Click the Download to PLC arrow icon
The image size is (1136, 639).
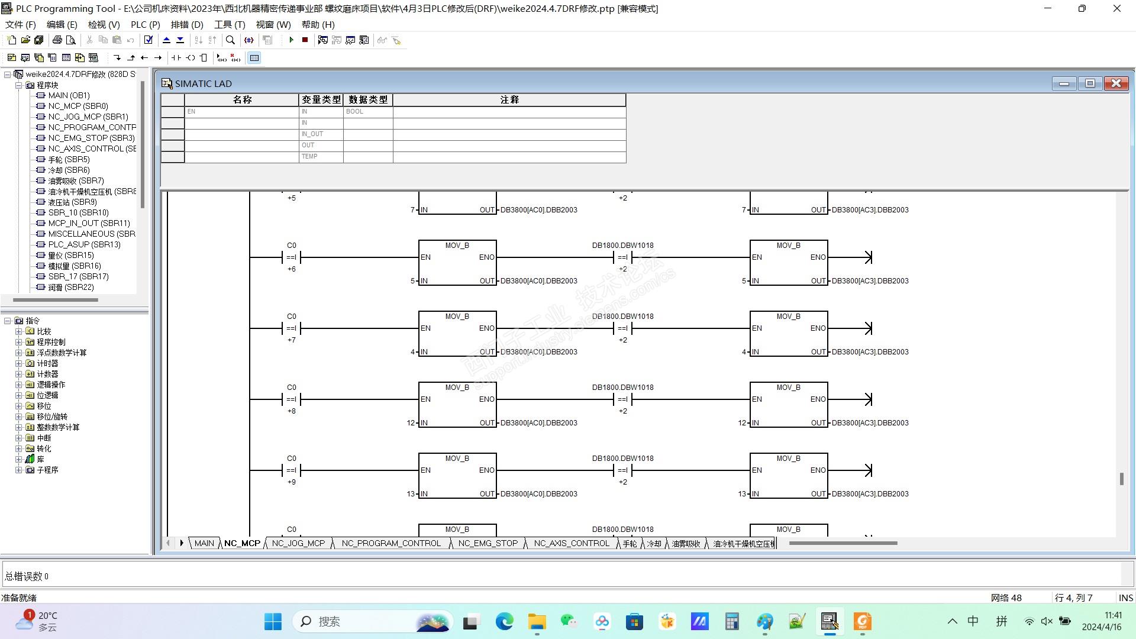pos(180,40)
